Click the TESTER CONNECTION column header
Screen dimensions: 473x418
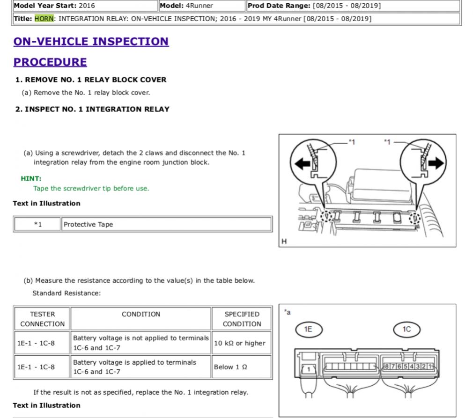(42, 319)
